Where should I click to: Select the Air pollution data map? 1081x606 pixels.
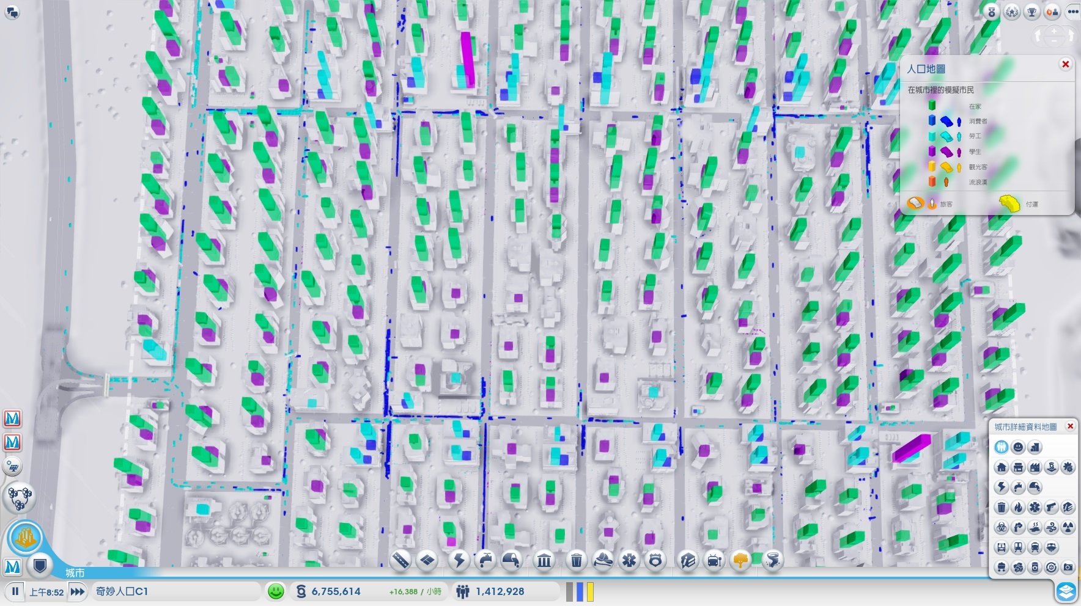point(1018,527)
